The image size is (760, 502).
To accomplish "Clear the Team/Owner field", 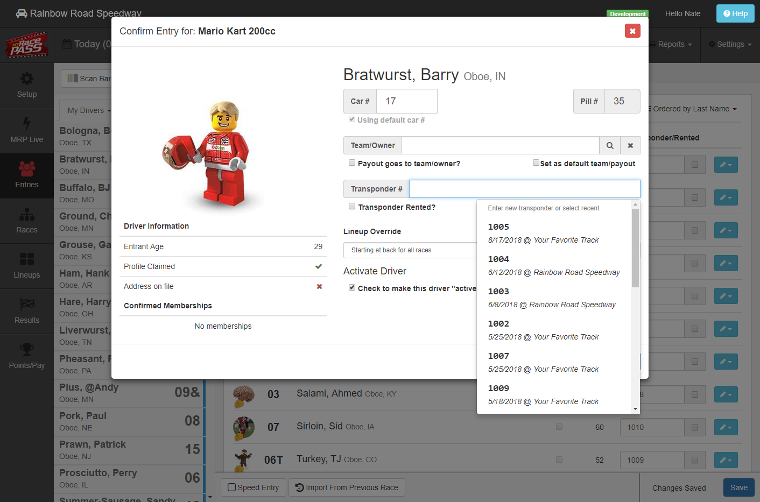I will click(x=630, y=145).
